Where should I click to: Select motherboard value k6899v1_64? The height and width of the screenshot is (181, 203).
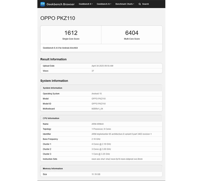pos(97,109)
